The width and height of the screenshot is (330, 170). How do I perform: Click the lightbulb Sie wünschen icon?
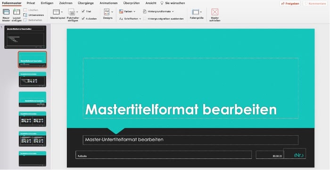click(x=162, y=3)
